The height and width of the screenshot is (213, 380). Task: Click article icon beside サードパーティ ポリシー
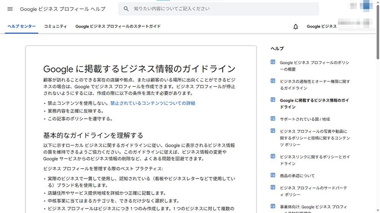click(273, 187)
